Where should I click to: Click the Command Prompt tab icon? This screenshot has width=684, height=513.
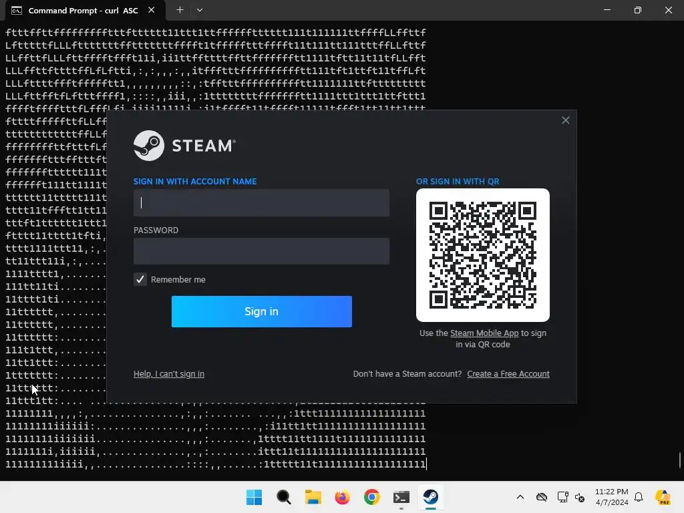[x=17, y=11]
